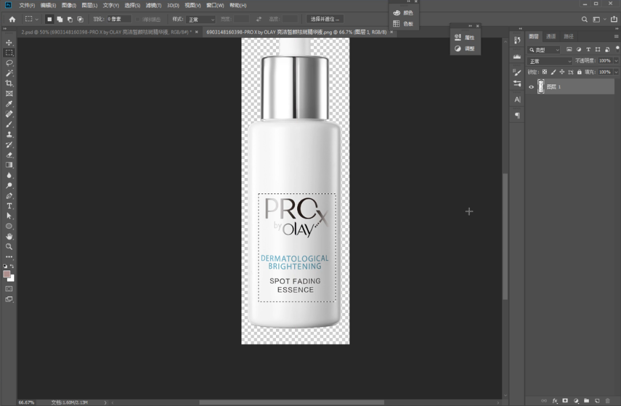Select the Horizontal Type tool
Image resolution: width=621 pixels, height=406 pixels.
coord(9,206)
